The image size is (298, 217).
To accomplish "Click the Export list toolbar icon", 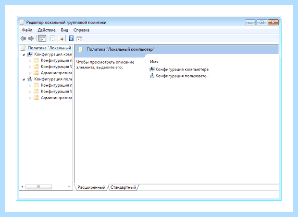I will [x=61, y=39].
